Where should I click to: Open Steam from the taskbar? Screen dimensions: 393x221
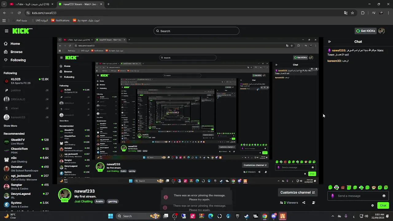(x=247, y=216)
